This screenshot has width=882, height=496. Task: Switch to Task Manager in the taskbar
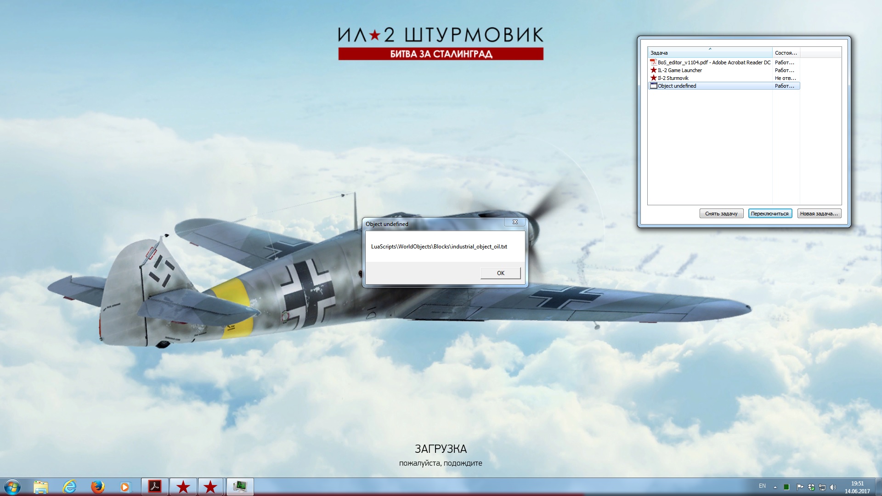[x=240, y=487]
